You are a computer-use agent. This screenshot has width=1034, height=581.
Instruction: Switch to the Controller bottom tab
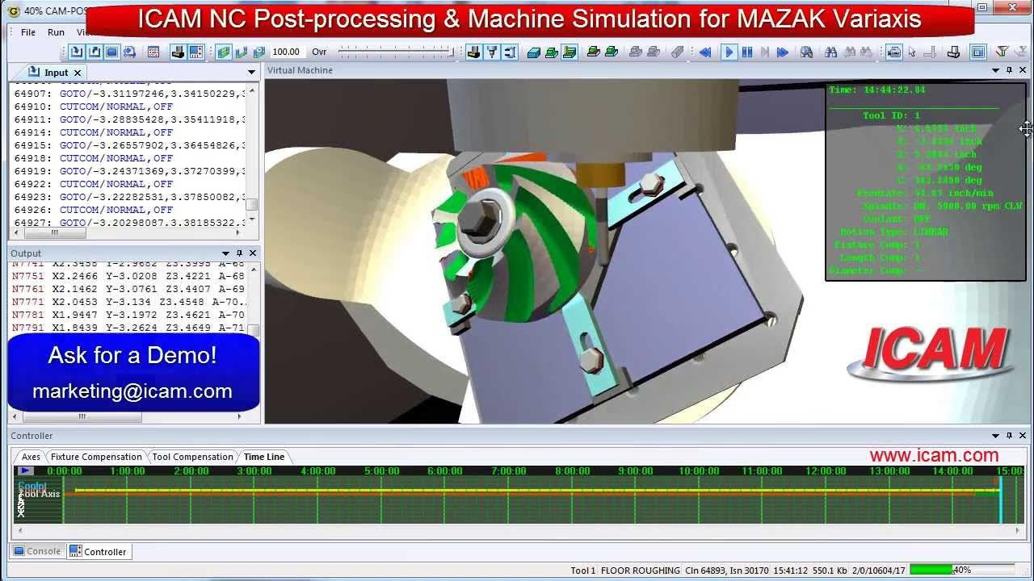pyautogui.click(x=98, y=551)
